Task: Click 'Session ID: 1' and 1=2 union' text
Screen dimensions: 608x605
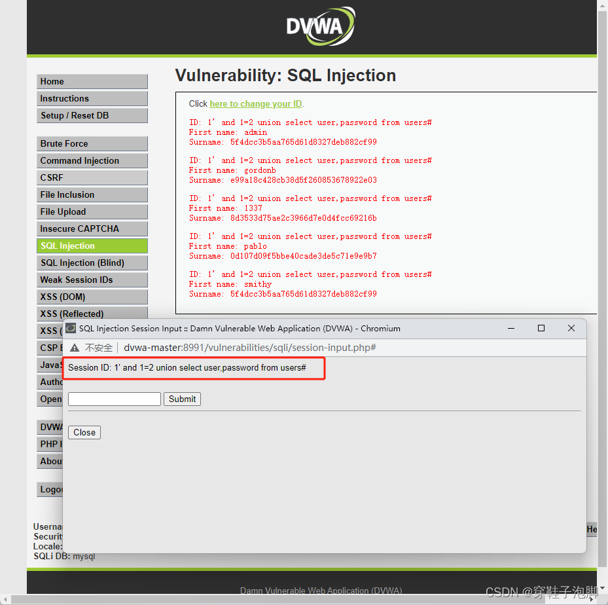Action: click(187, 368)
